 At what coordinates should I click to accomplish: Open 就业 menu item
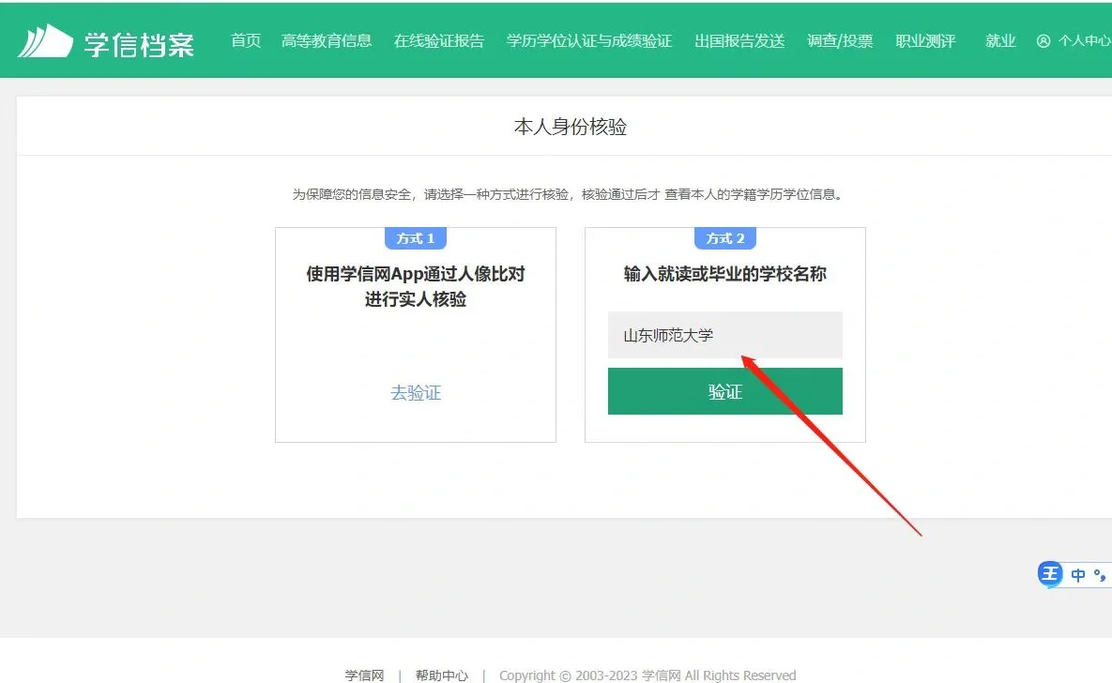[1000, 41]
